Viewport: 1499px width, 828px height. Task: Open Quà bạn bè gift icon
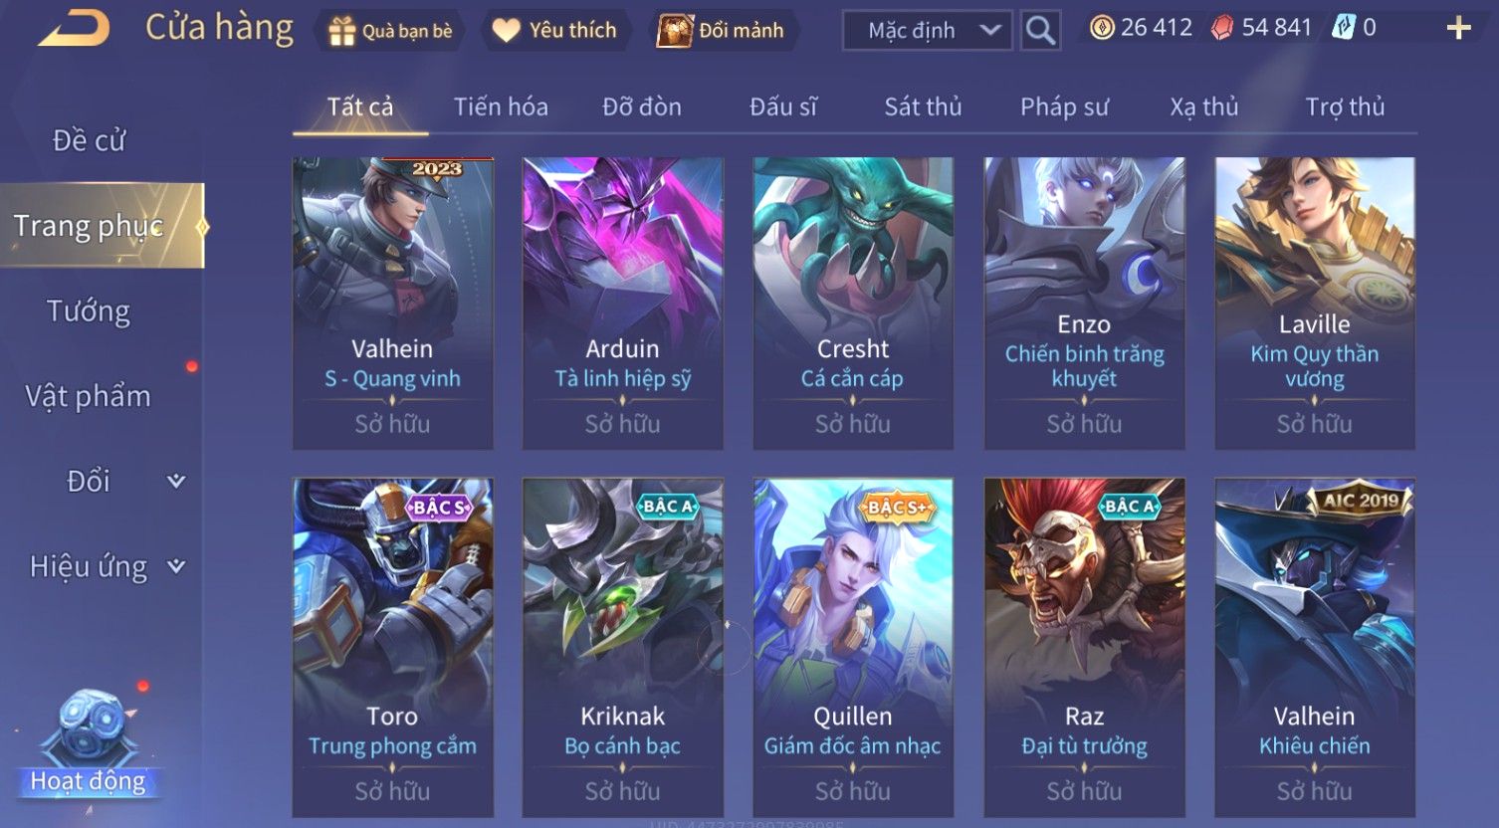(341, 31)
